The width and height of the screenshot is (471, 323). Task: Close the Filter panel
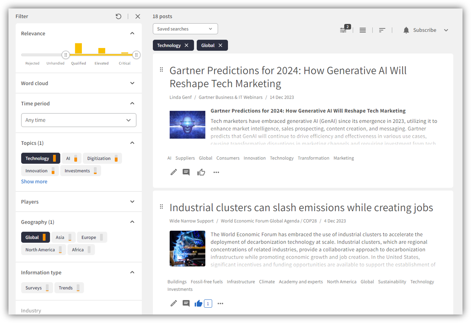[x=137, y=16]
